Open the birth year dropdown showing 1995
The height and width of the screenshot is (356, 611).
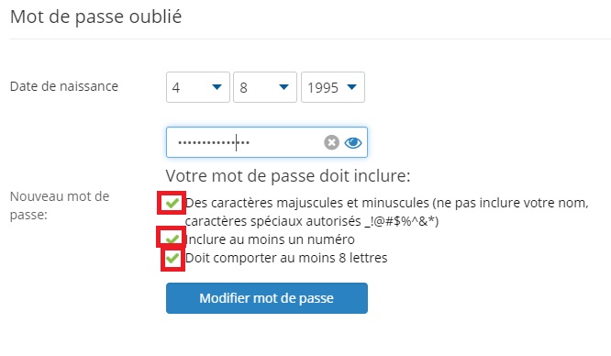(x=333, y=87)
